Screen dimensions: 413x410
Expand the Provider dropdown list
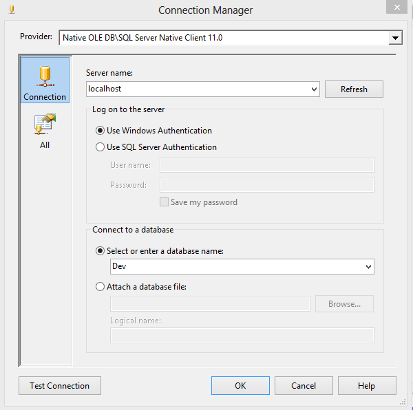click(x=395, y=38)
